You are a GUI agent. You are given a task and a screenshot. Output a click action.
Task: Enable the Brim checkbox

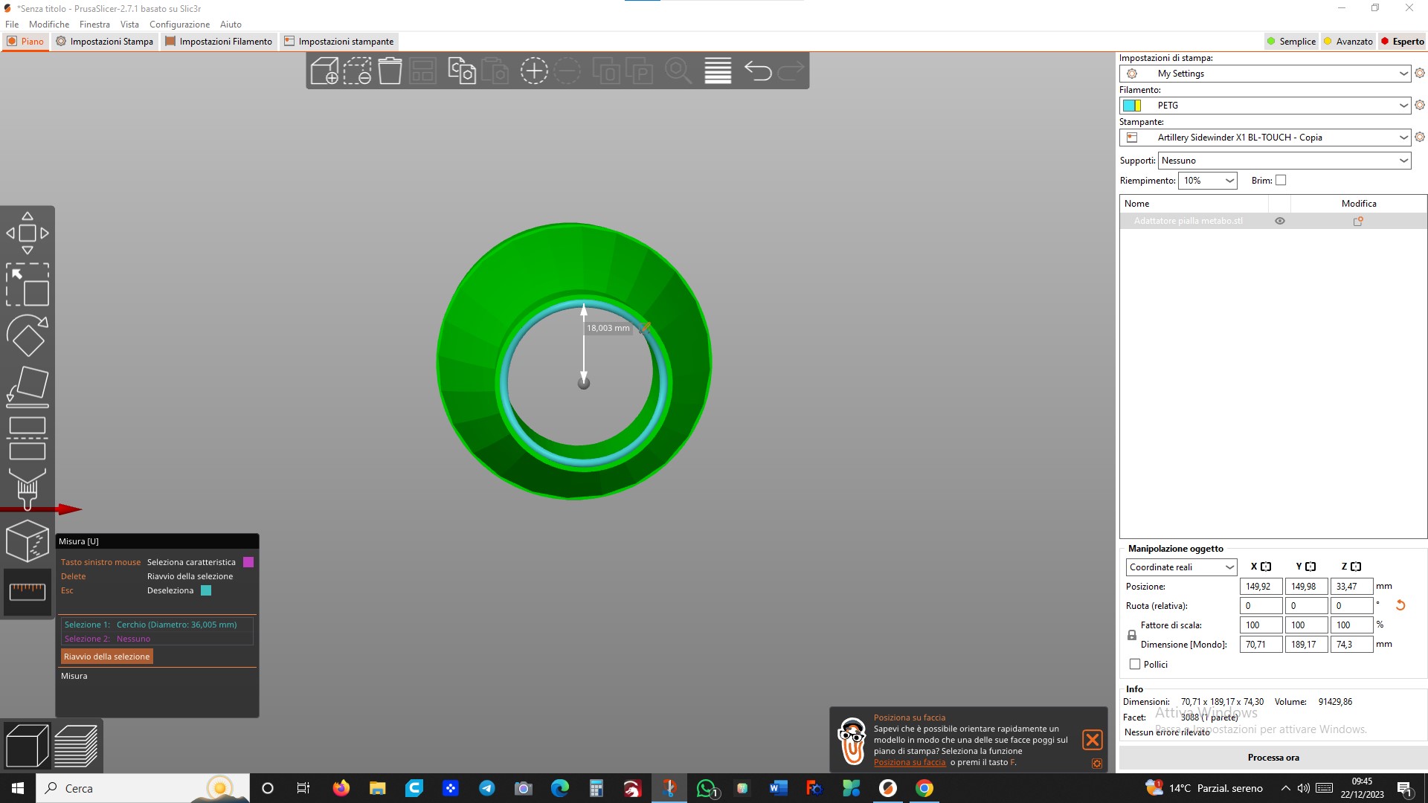(1281, 180)
